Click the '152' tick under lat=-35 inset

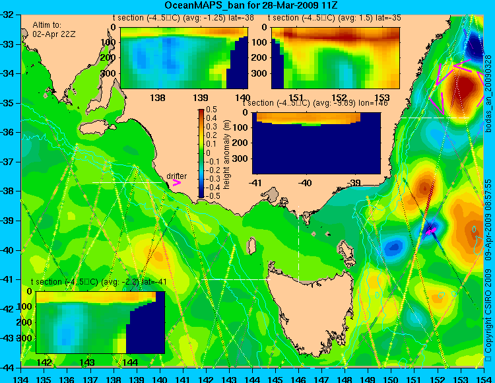coord(339,98)
